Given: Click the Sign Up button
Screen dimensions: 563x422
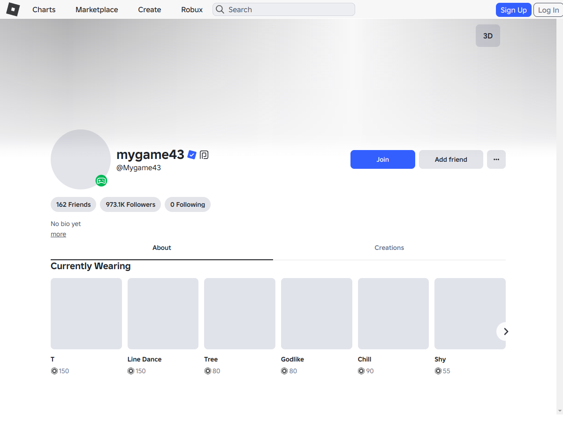Looking at the screenshot, I should (x=514, y=10).
